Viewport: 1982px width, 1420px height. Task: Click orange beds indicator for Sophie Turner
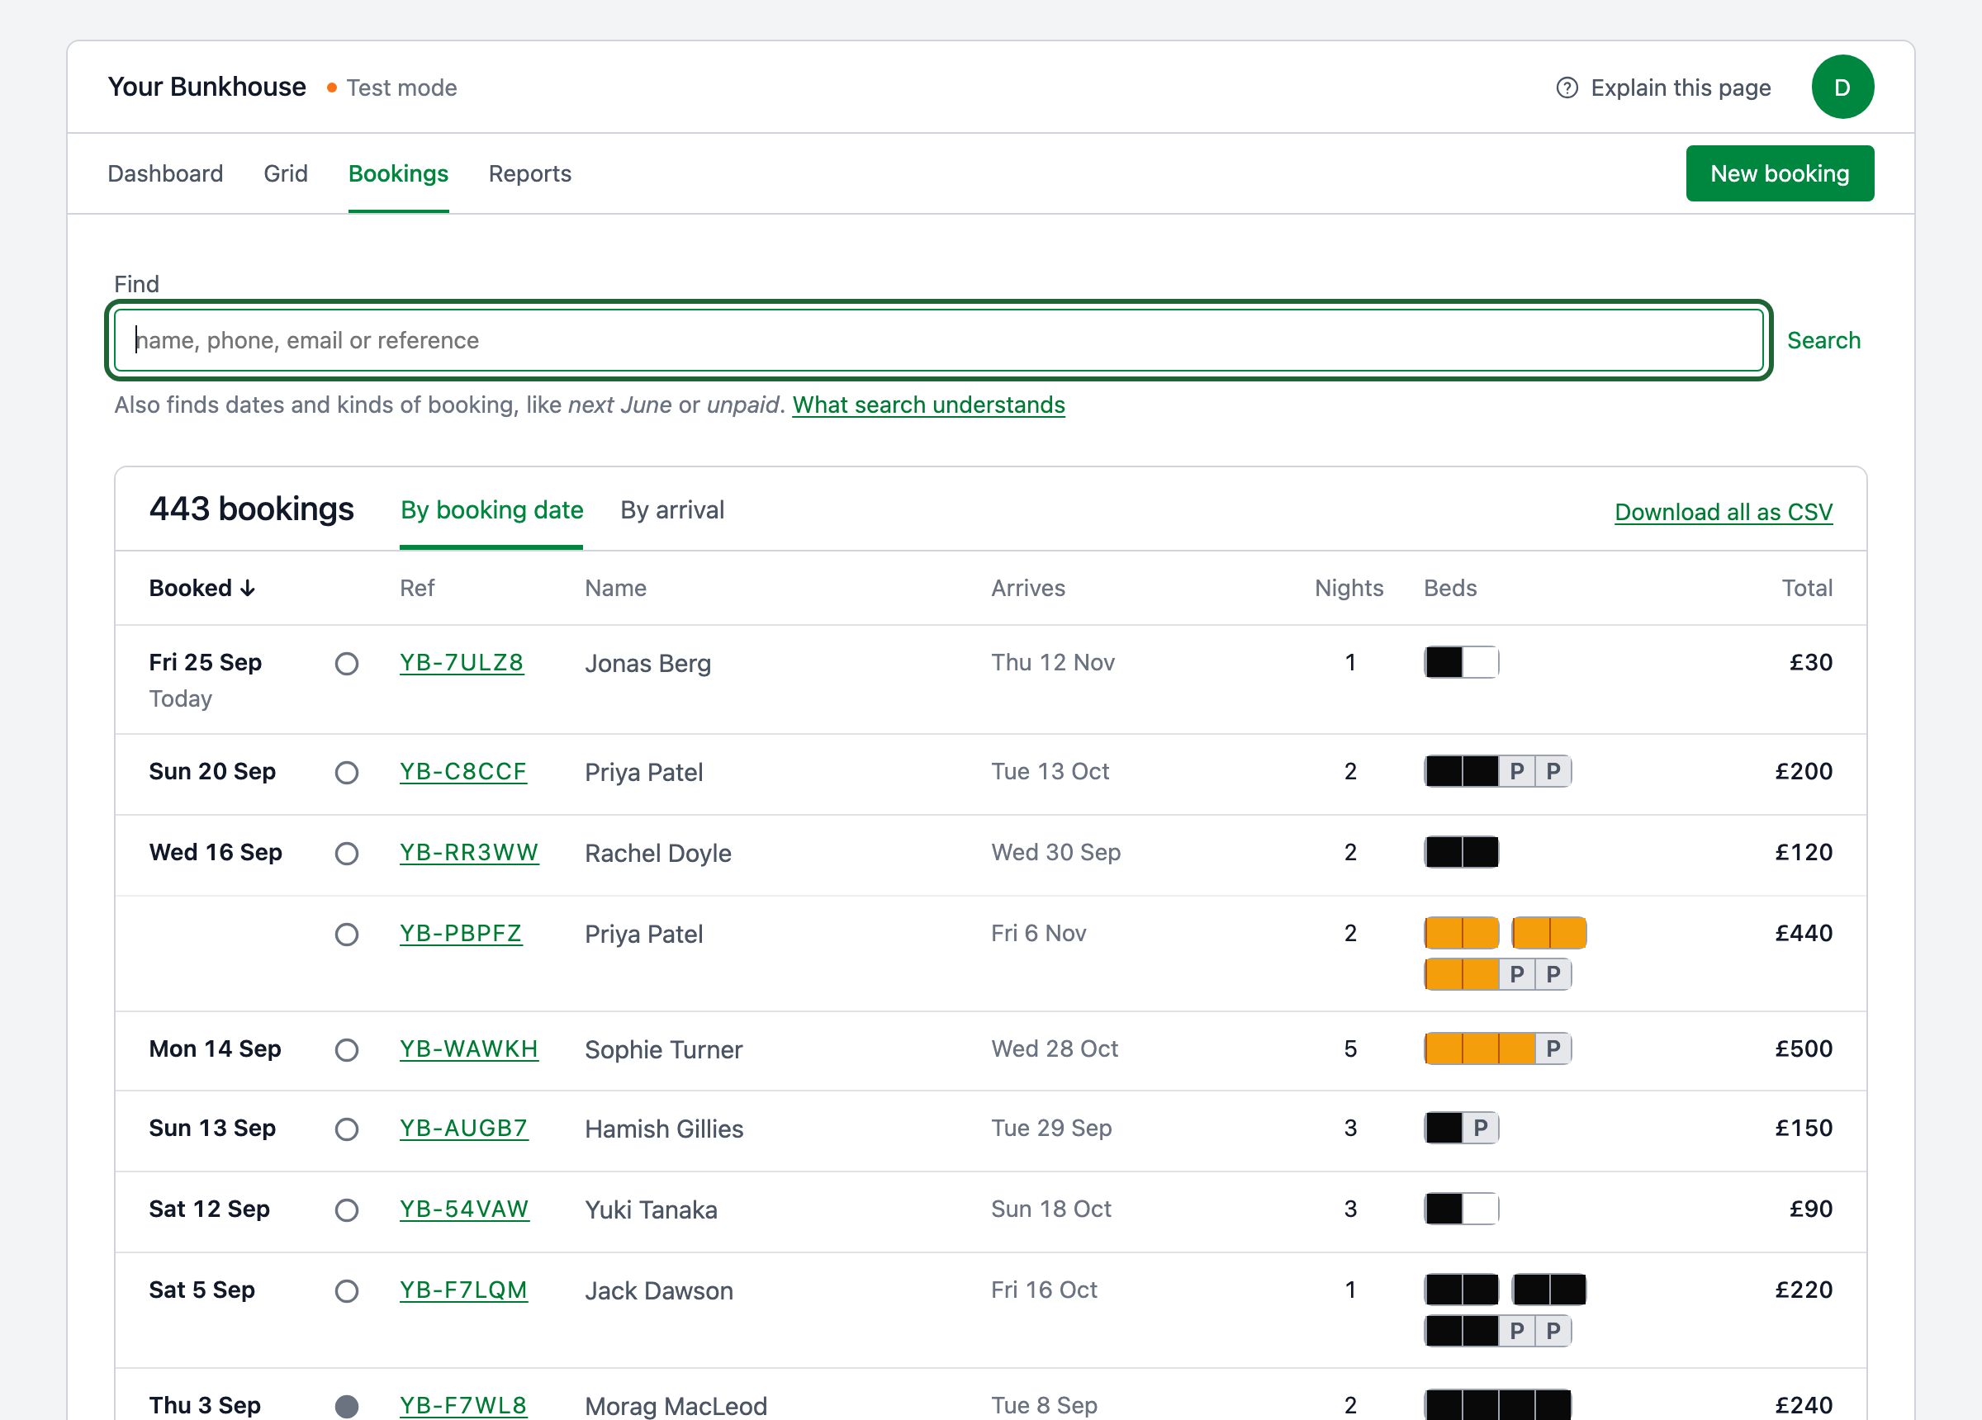click(x=1498, y=1048)
